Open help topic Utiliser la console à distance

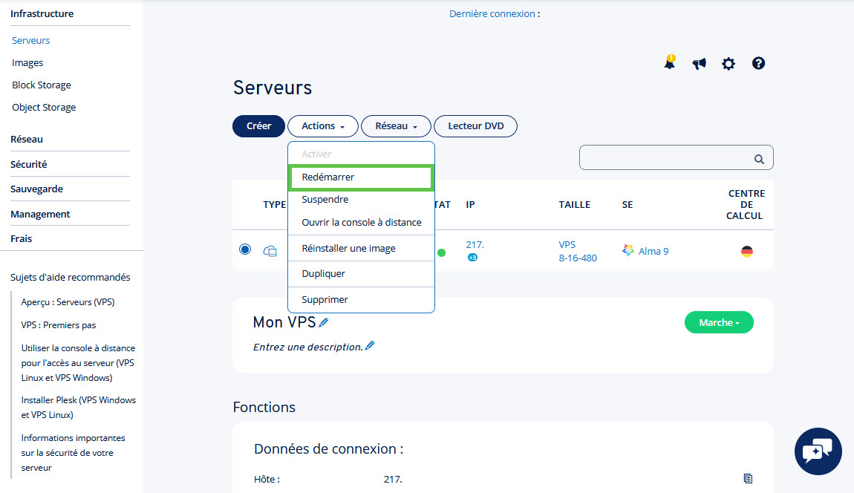click(x=78, y=363)
